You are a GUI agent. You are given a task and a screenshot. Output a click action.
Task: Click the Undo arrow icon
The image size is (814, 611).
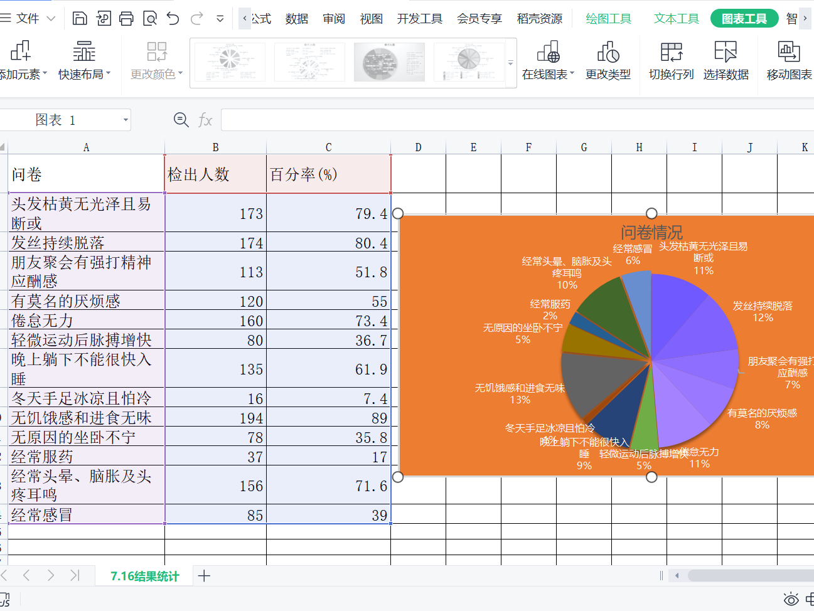pyautogui.click(x=173, y=18)
